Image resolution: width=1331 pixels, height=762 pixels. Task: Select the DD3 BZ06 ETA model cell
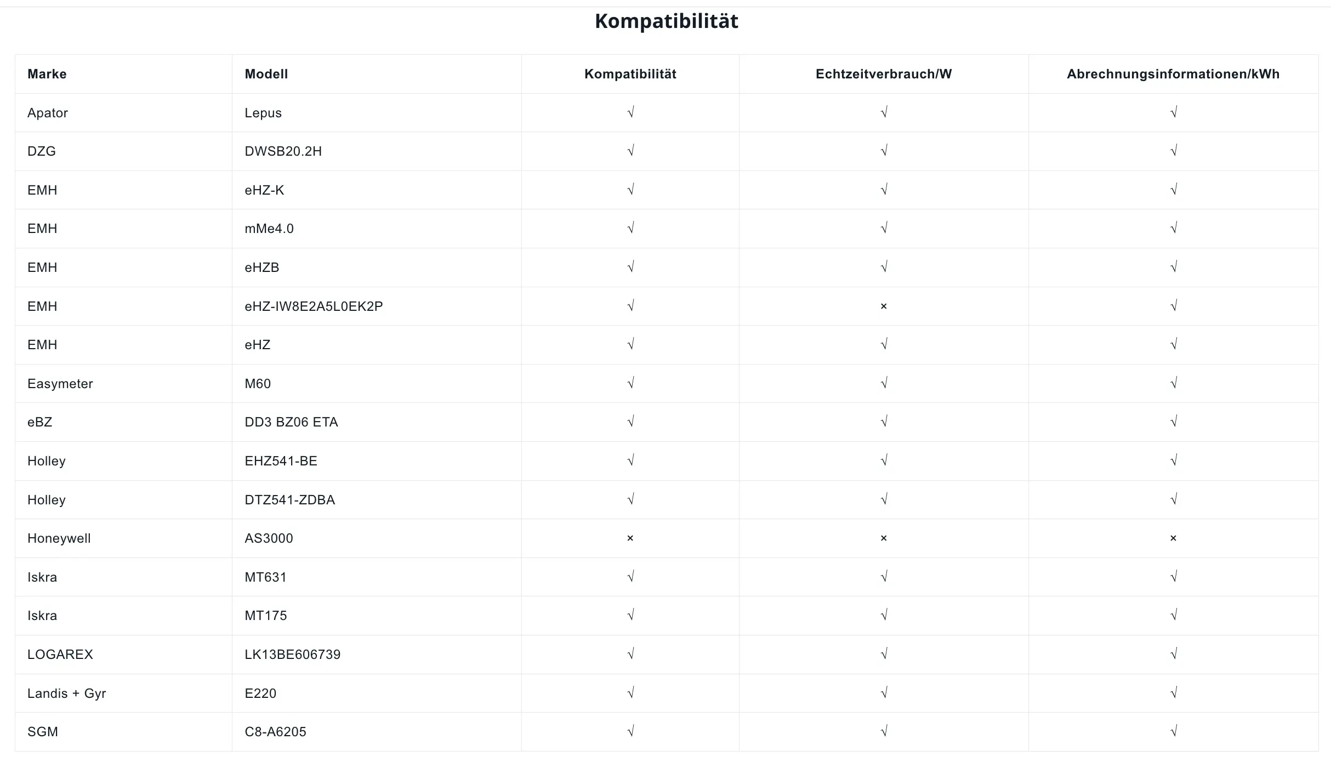click(291, 422)
